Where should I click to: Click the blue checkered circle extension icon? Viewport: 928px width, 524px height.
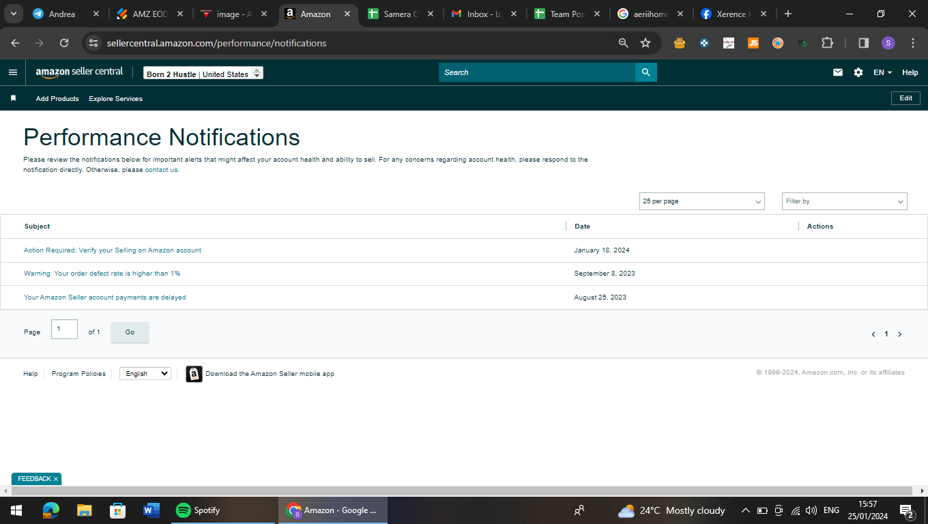click(x=704, y=43)
